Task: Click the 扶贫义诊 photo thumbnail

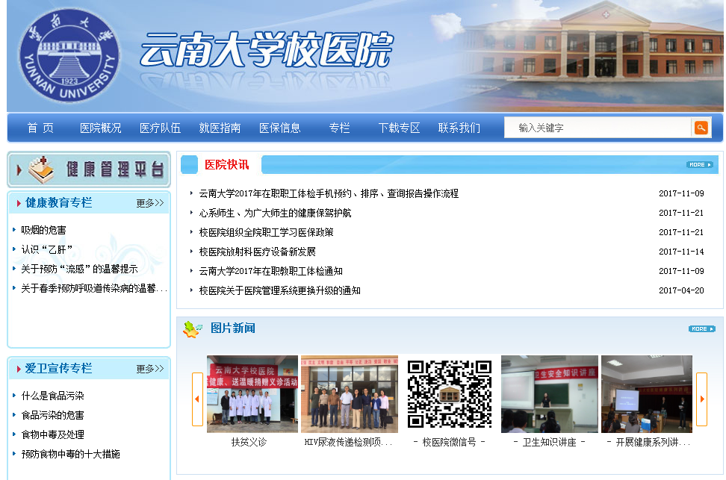Action: pos(252,394)
